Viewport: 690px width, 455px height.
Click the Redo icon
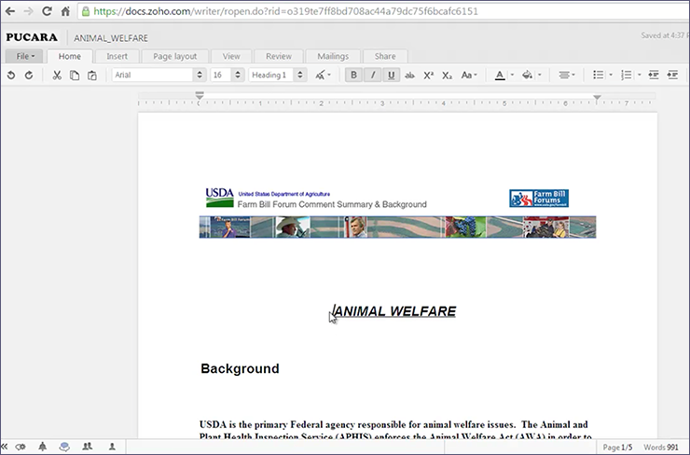(29, 75)
